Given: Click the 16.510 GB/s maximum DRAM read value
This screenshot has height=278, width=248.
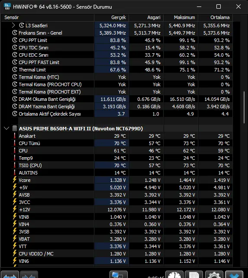Looking at the screenshot, I should (x=182, y=99).
